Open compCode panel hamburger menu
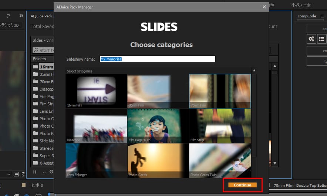The height and width of the screenshot is (196, 327). pyautogui.click(x=322, y=16)
